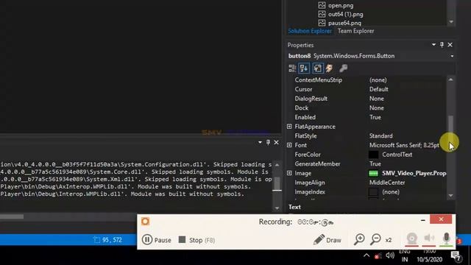Click open.png file image icon
Image resolution: width=471 pixels, height=265 pixels.
(x=322, y=5)
